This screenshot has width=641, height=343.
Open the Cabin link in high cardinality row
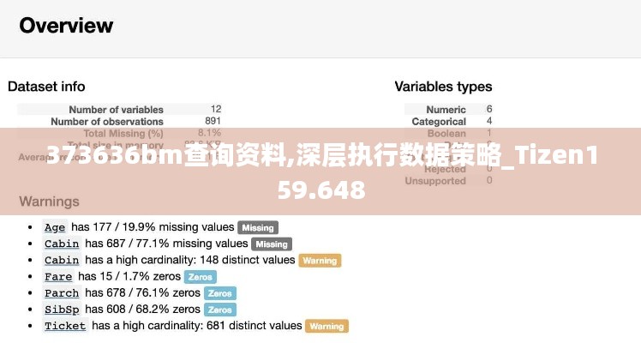coord(62,260)
